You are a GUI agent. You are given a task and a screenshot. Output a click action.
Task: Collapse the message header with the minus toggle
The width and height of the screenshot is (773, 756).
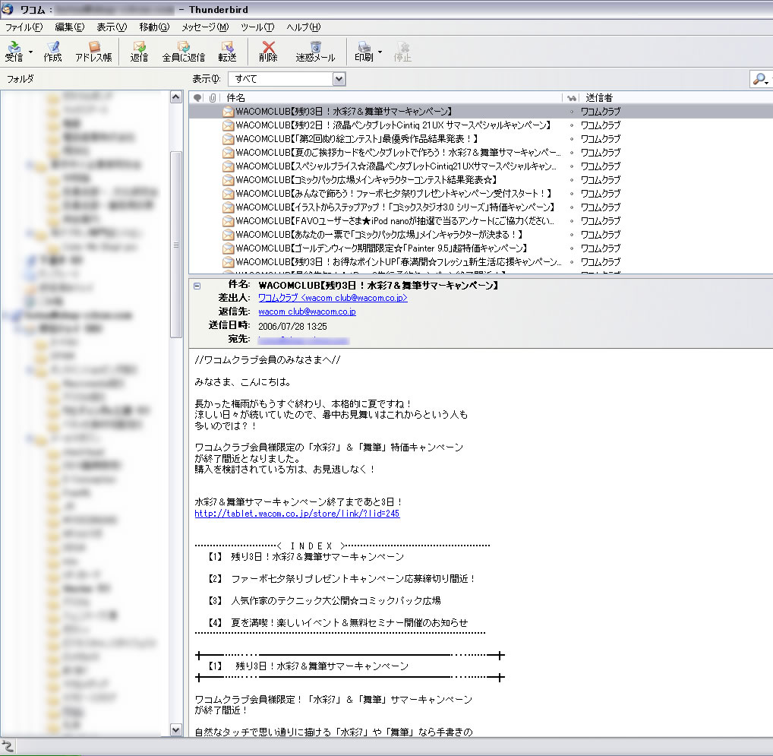pos(197,286)
